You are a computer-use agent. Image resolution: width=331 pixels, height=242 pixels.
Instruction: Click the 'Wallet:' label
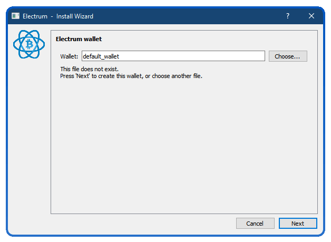(69, 56)
